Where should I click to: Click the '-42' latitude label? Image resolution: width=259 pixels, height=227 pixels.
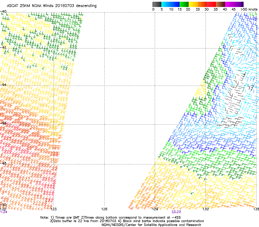[x=3, y=47]
